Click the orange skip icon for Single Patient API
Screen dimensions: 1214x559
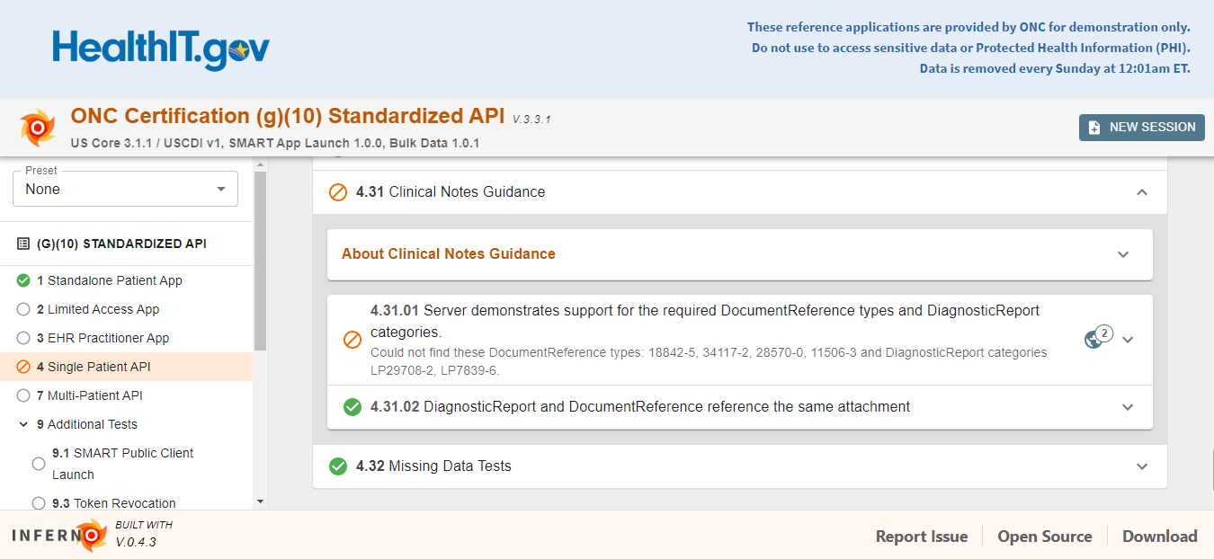[23, 367]
